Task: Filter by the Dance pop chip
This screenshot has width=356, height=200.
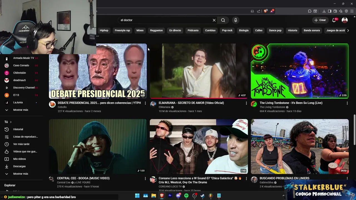Action: 275,31
